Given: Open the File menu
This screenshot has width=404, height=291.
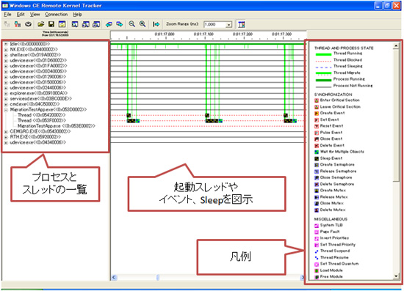Looking at the screenshot, I should pyautogui.click(x=8, y=15).
